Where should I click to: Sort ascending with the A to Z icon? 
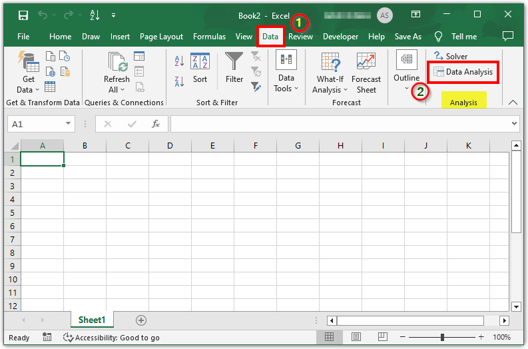(180, 61)
